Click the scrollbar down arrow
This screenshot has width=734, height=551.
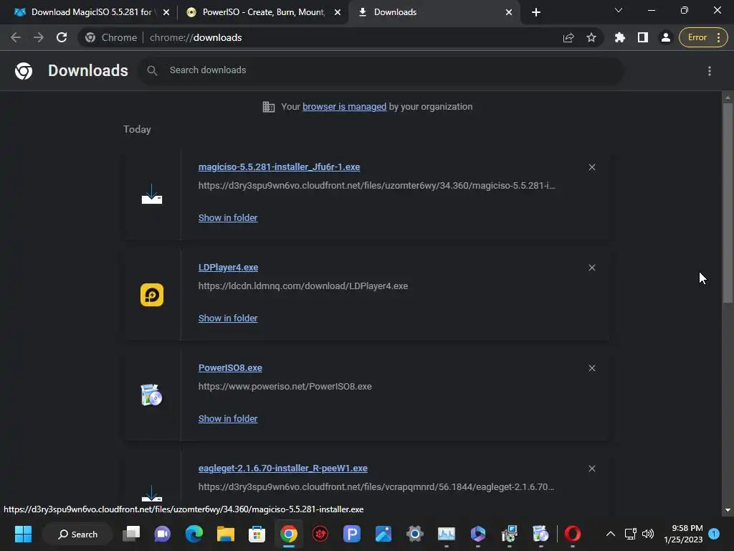coord(728,510)
